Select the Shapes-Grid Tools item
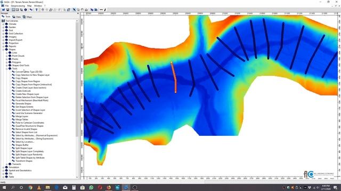Image resolution: width=341 pixels, height=191 pixels. (21, 65)
